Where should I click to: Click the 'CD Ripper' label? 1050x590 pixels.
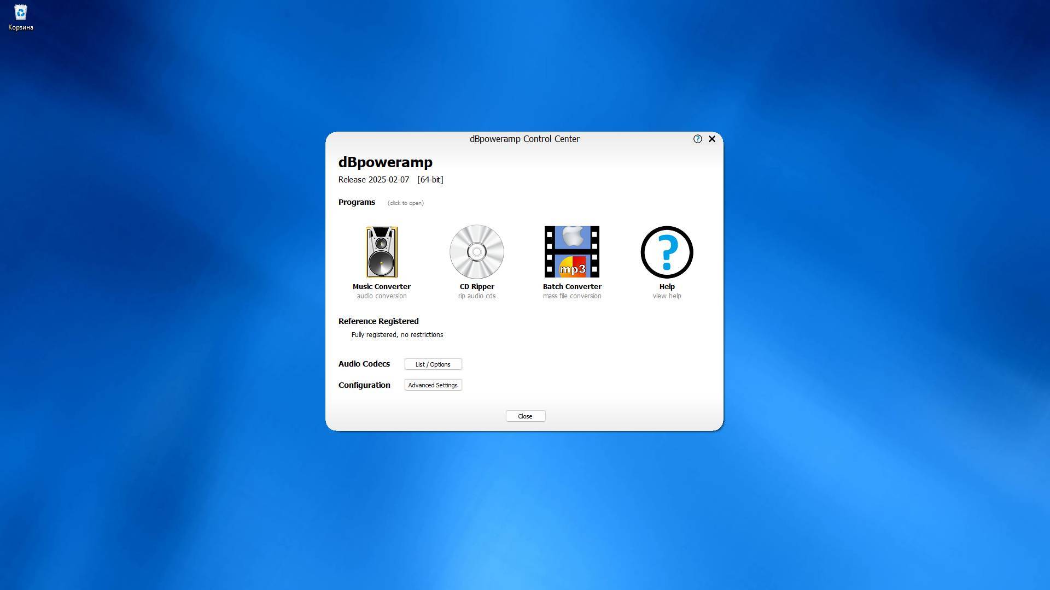coord(477,286)
